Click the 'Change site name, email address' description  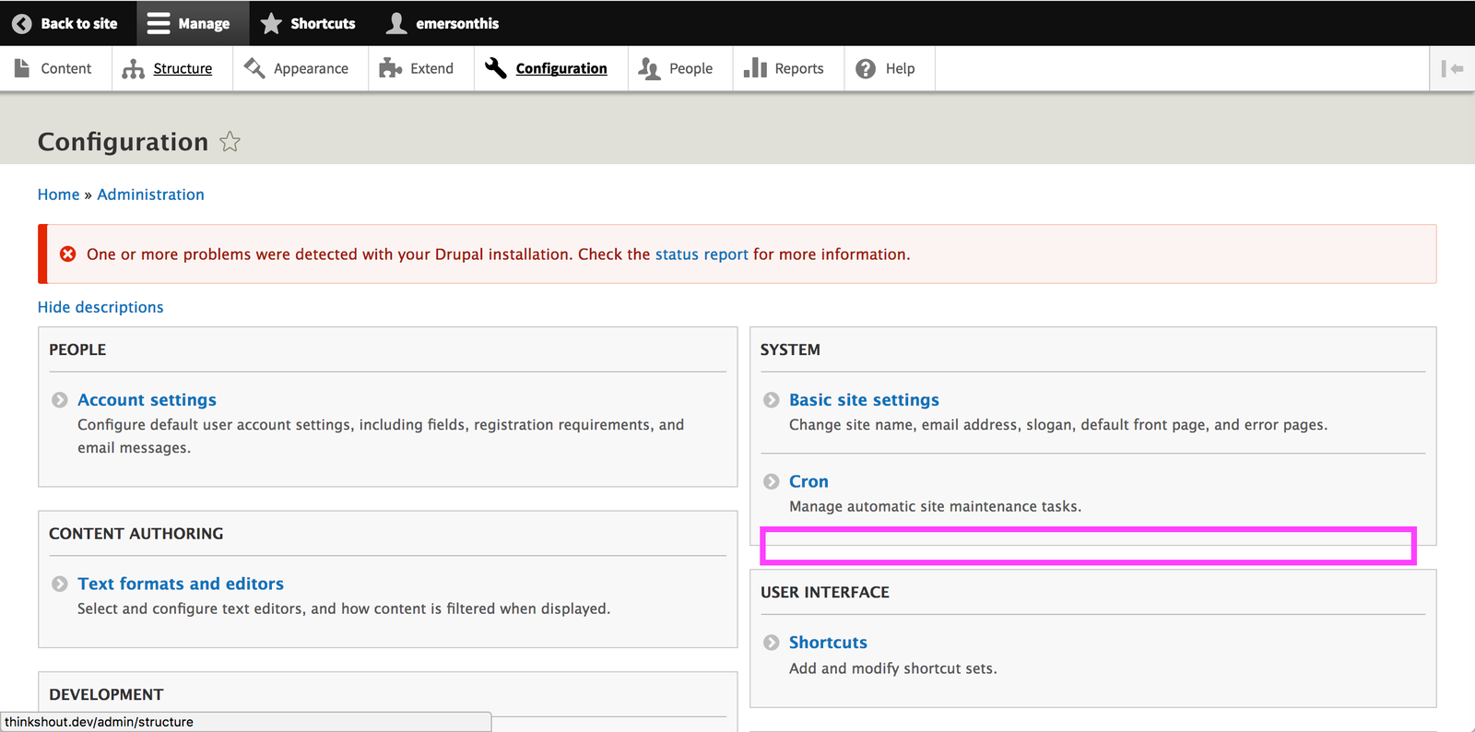point(1058,425)
